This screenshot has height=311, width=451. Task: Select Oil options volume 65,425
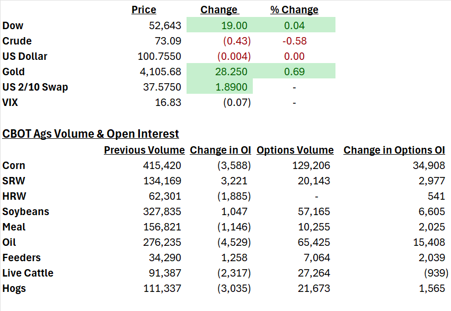pos(314,242)
